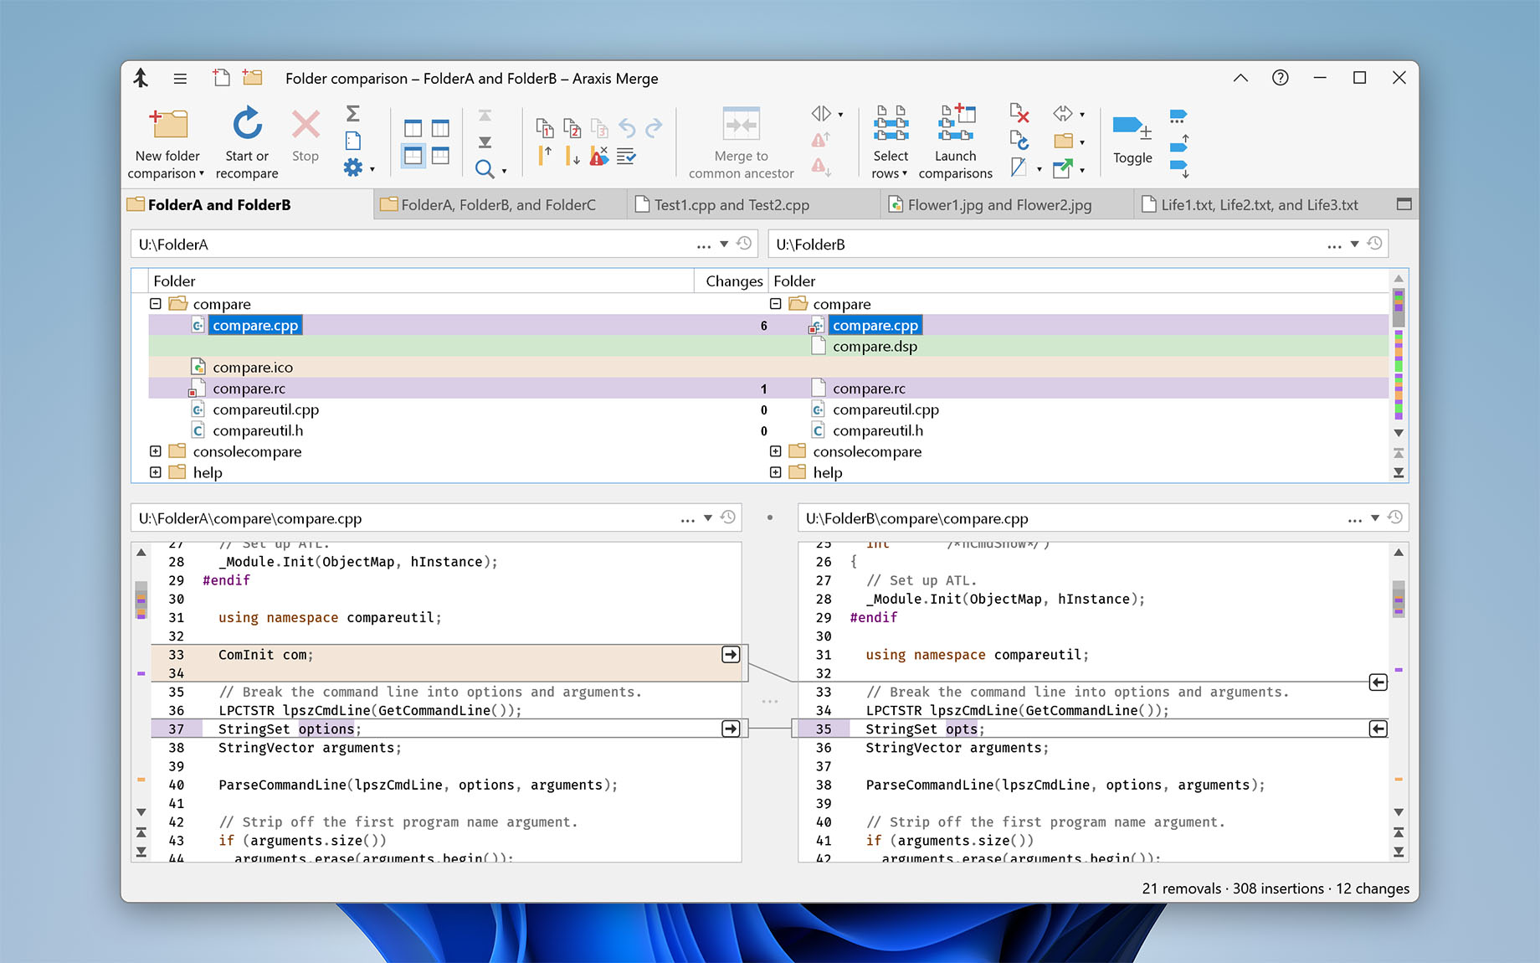Click the Undo arrow icon

626,127
